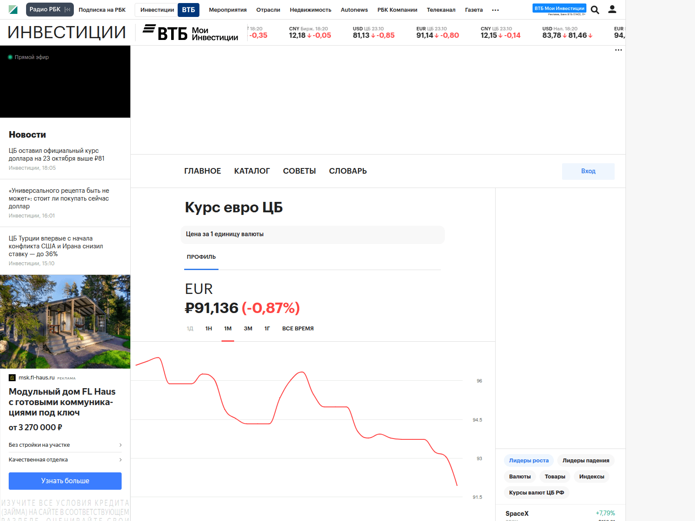Expand 'Качественная отделка' arrow row
Image resolution: width=695 pixels, height=521 pixels.
[x=65, y=460]
